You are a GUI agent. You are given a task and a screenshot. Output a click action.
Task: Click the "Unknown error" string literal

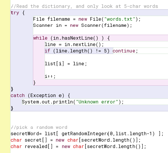pyautogui.click(x=97, y=102)
